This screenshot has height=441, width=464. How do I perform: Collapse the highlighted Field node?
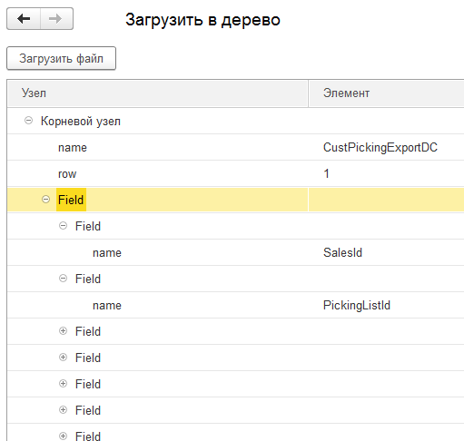pyautogui.click(x=45, y=200)
